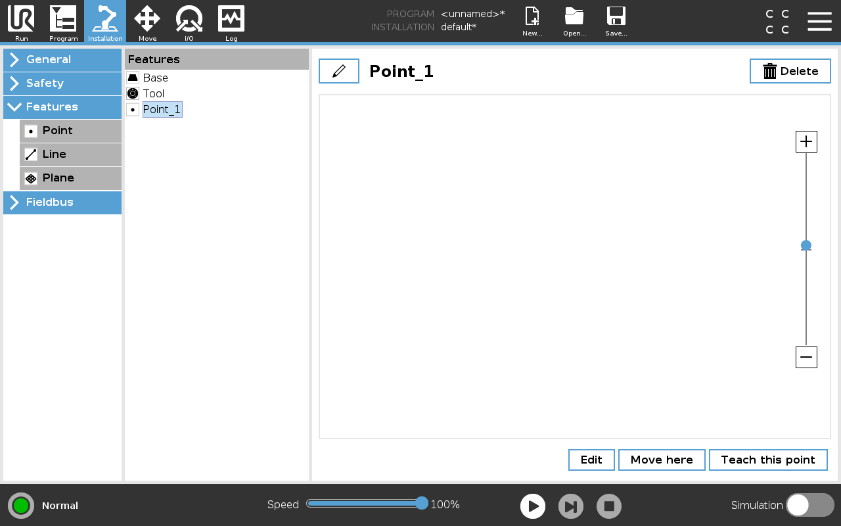841x526 pixels.
Task: Expand the General section
Action: [62, 60]
